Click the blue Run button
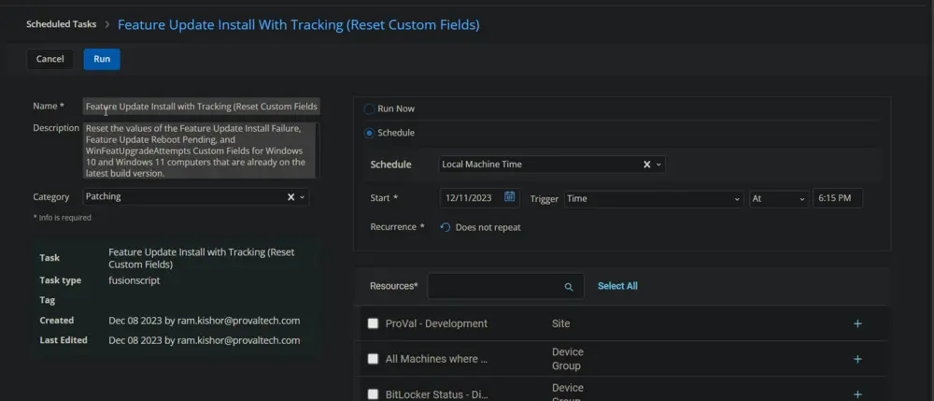The image size is (934, 401). 102,59
